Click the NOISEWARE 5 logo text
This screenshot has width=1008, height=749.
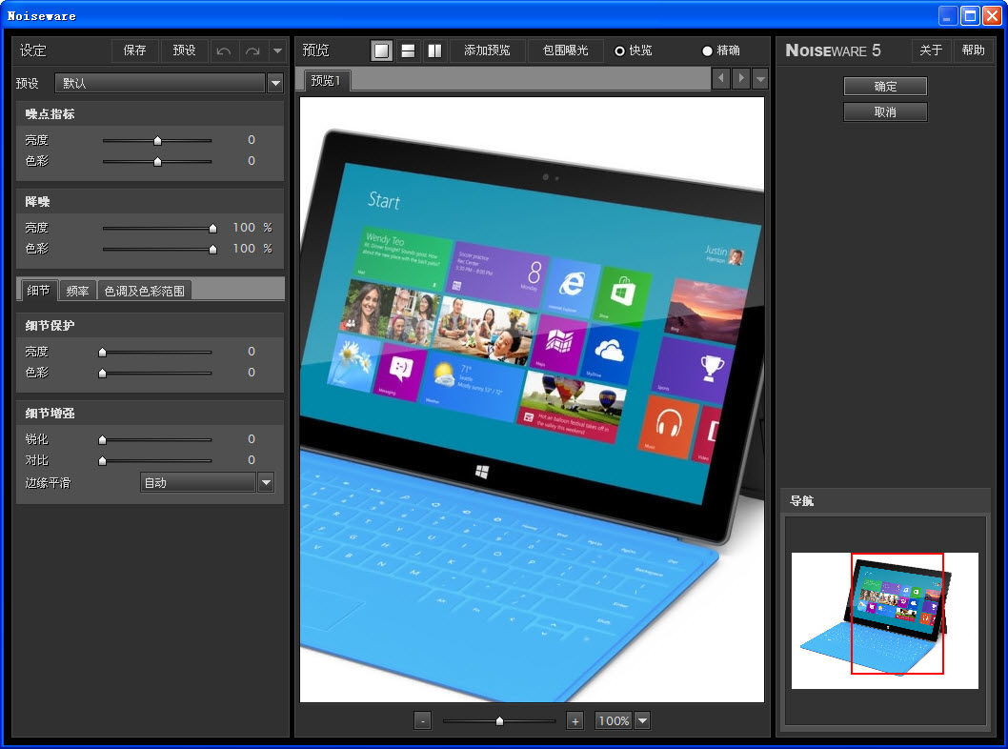(833, 51)
